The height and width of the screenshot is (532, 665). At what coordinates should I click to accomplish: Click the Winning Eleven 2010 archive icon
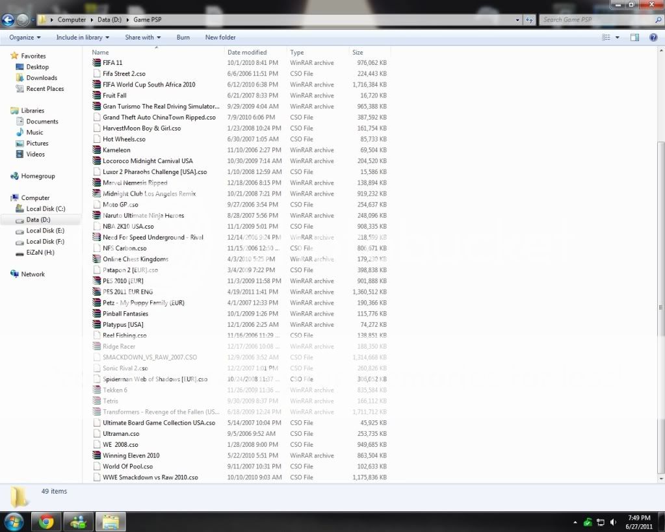pyautogui.click(x=97, y=455)
